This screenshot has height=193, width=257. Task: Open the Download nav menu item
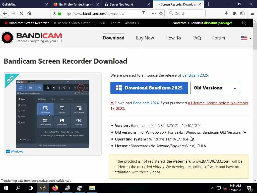[114, 38]
